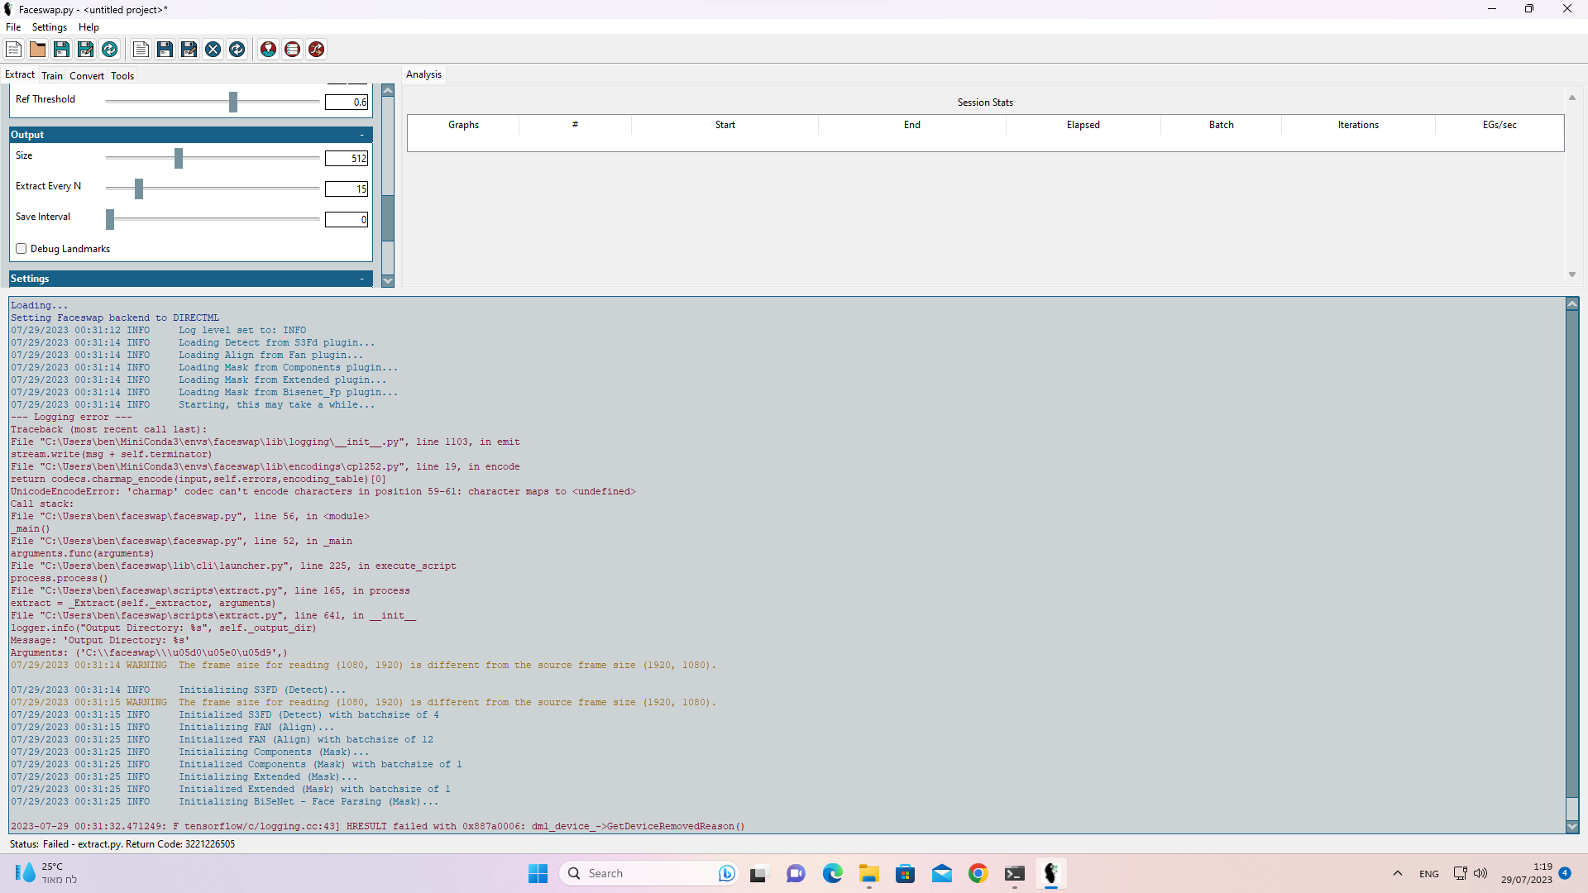Click the Size value field showing 512

click(347, 159)
